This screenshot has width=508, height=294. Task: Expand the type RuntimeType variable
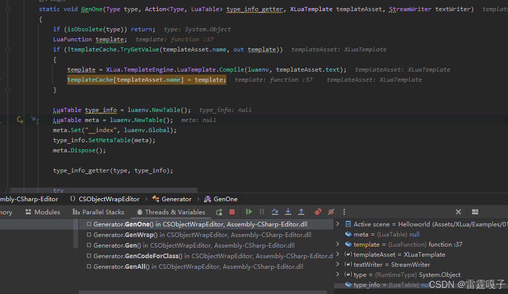coord(338,274)
